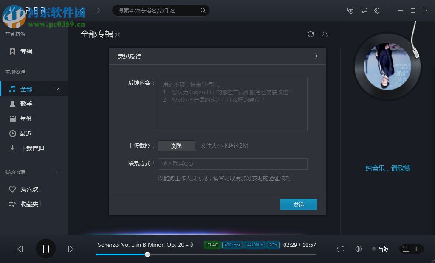
Task: Collapse the 全部 section chevron in sidebar
Action: [x=56, y=89]
